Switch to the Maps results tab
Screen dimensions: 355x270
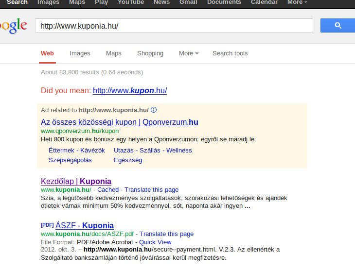pos(113,53)
